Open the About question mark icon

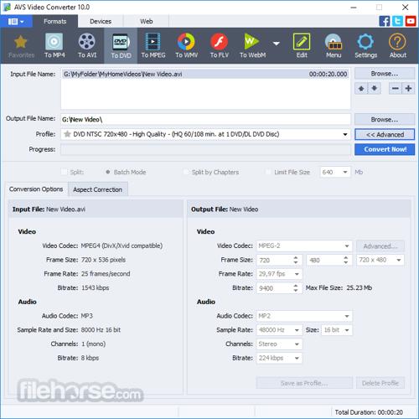[398, 46]
